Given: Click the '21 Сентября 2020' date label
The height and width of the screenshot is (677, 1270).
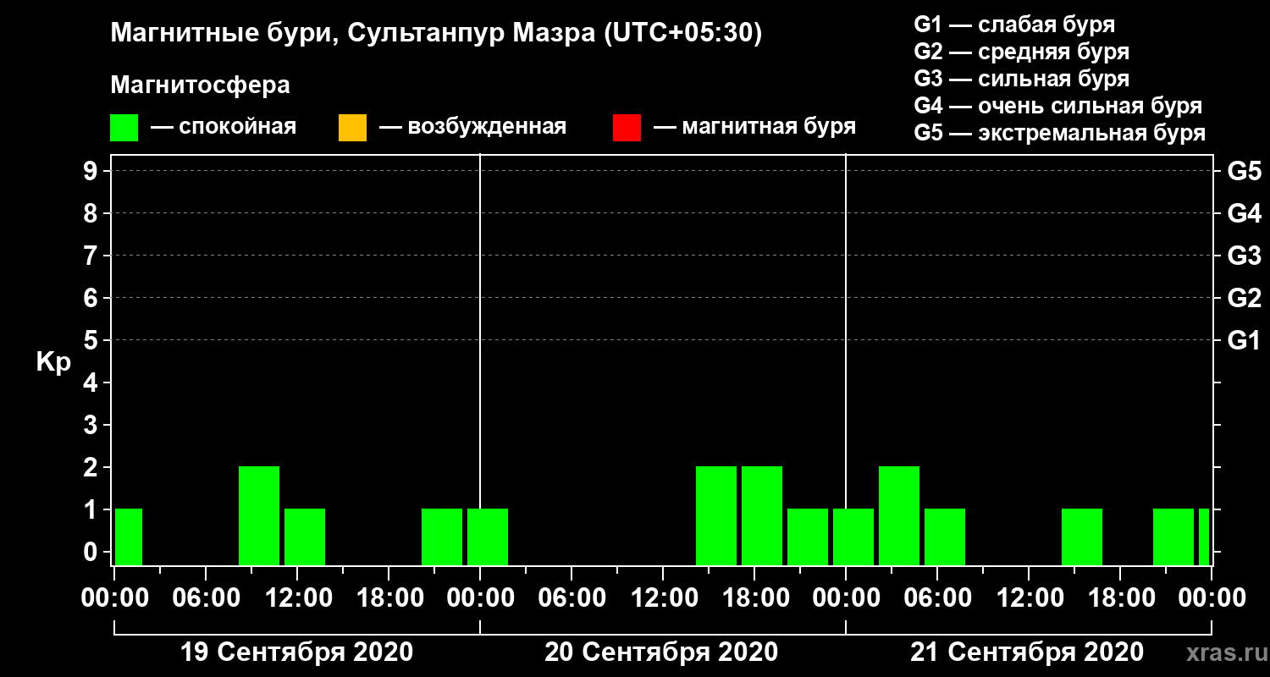Looking at the screenshot, I should point(1026,652).
